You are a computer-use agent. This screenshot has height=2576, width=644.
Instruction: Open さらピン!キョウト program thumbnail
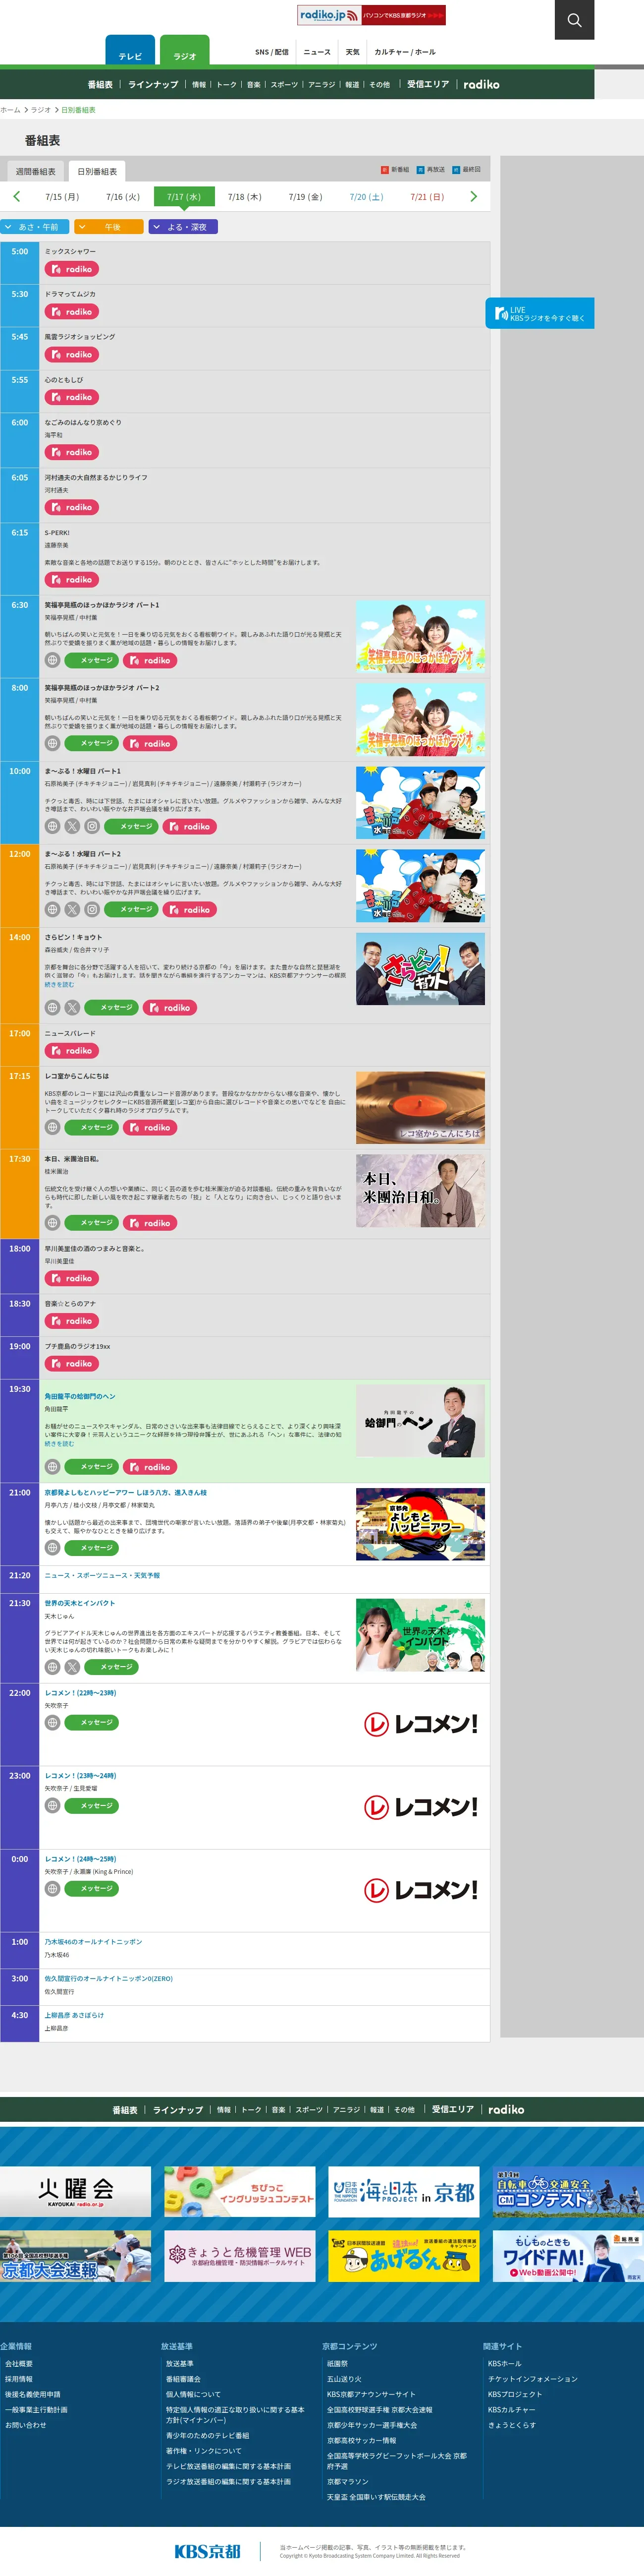(421, 969)
